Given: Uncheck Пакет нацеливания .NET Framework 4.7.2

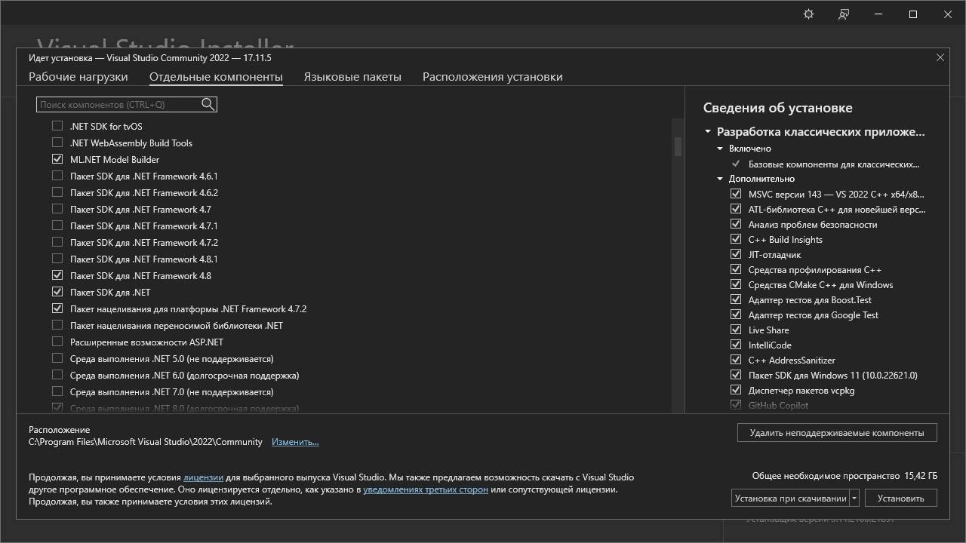Looking at the screenshot, I should click(x=57, y=308).
